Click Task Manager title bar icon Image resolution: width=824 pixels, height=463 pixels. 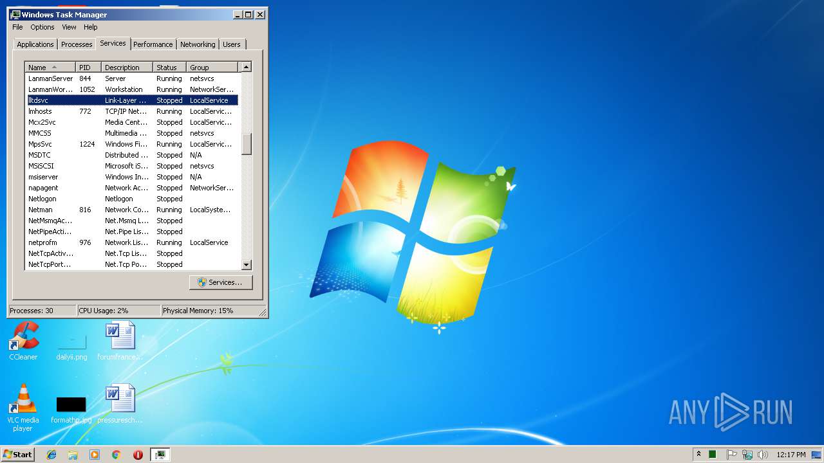pos(15,14)
